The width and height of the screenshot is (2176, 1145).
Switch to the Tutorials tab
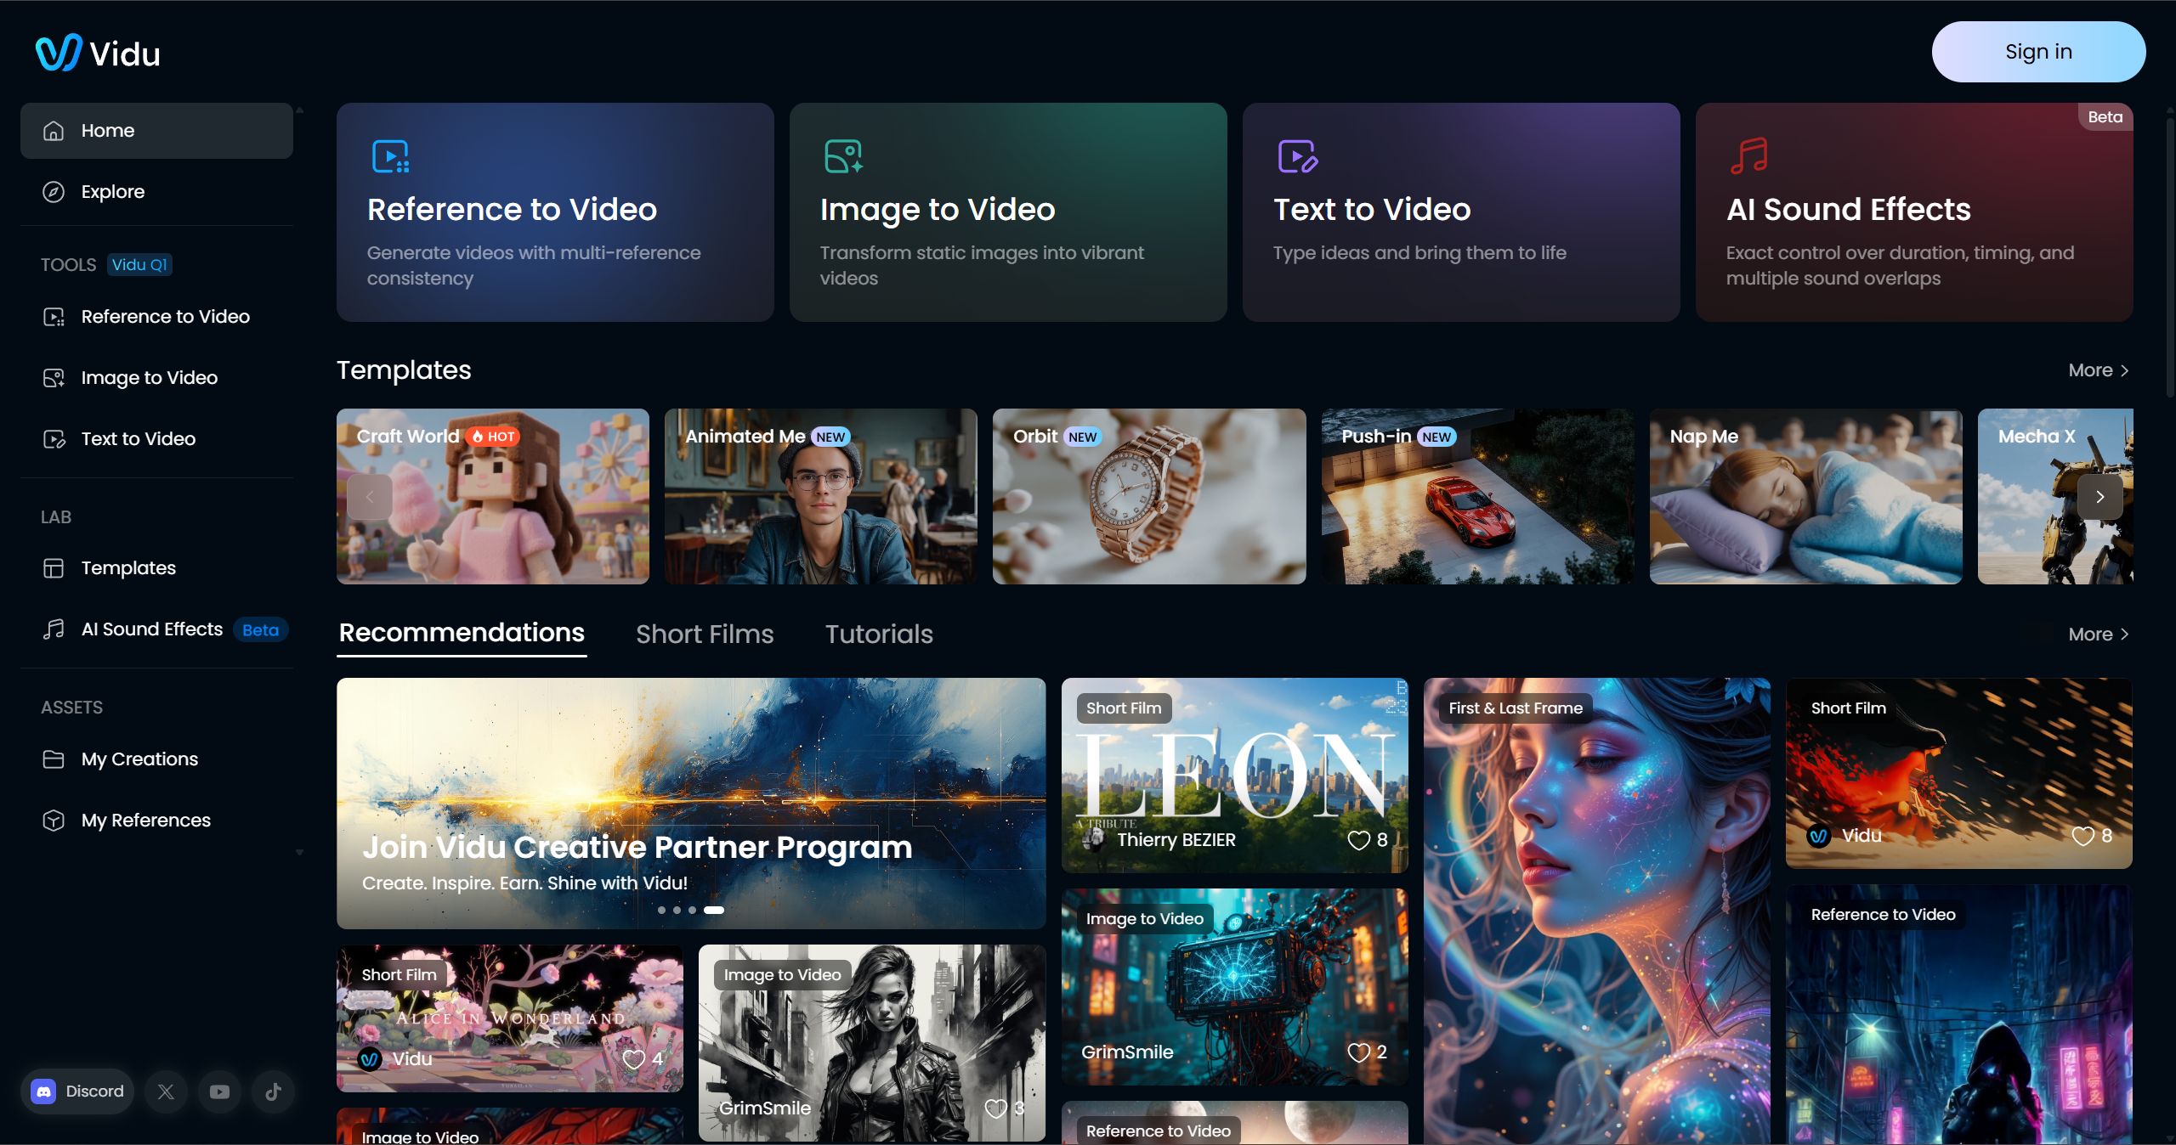[879, 634]
